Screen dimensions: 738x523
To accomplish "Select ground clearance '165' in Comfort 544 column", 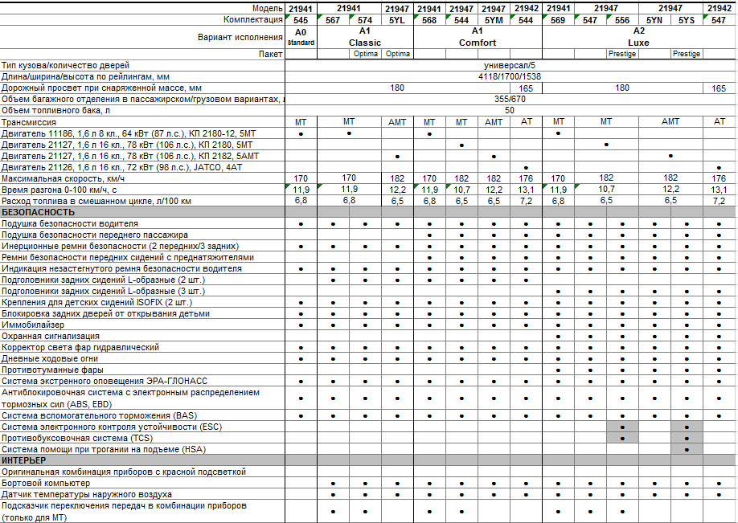I will point(526,88).
